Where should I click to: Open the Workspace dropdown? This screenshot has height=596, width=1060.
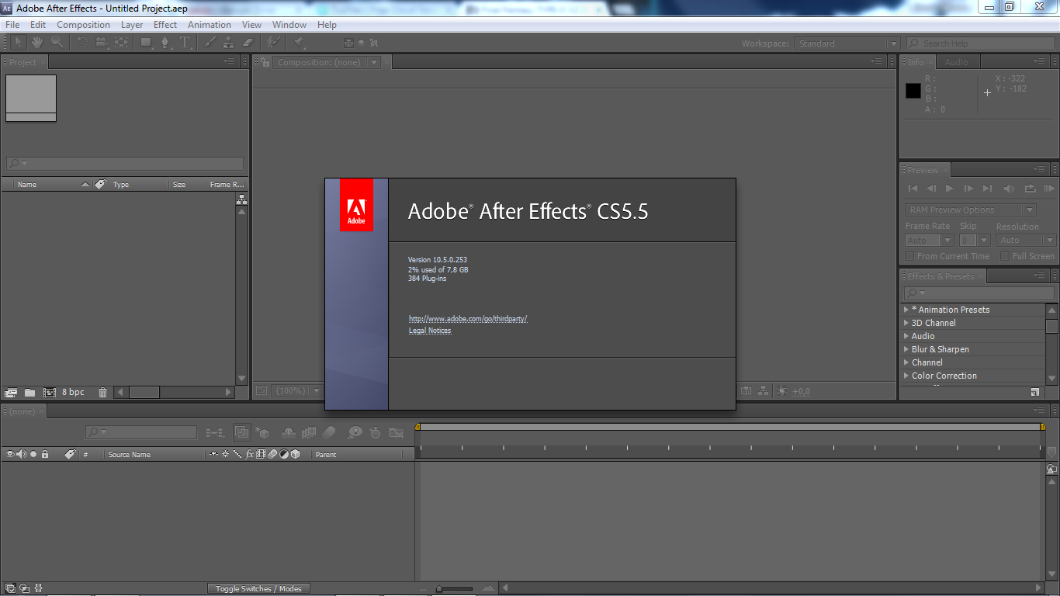coord(848,43)
